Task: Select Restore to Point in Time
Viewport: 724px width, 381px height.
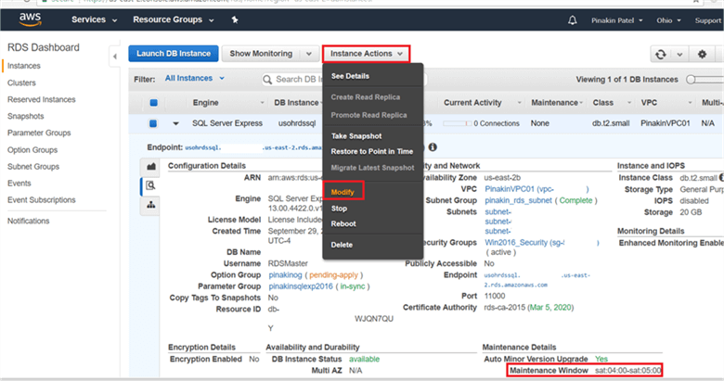Action: (x=371, y=151)
